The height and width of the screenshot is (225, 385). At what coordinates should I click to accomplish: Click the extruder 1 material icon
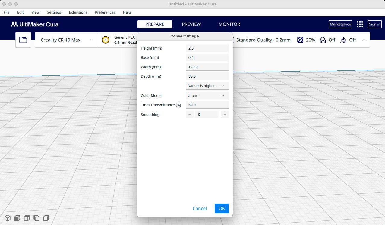pos(105,40)
